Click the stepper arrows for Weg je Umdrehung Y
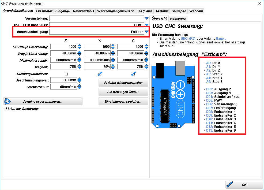Viewport: 264px width, 190px height. (113, 53)
